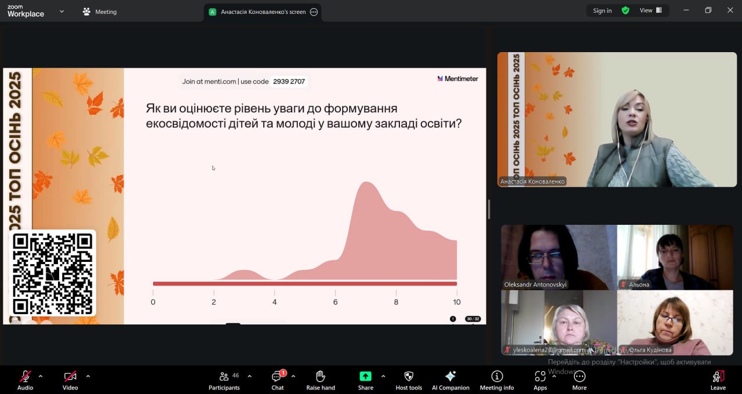Click the Raise hand icon
The width and height of the screenshot is (742, 394).
pos(321,380)
